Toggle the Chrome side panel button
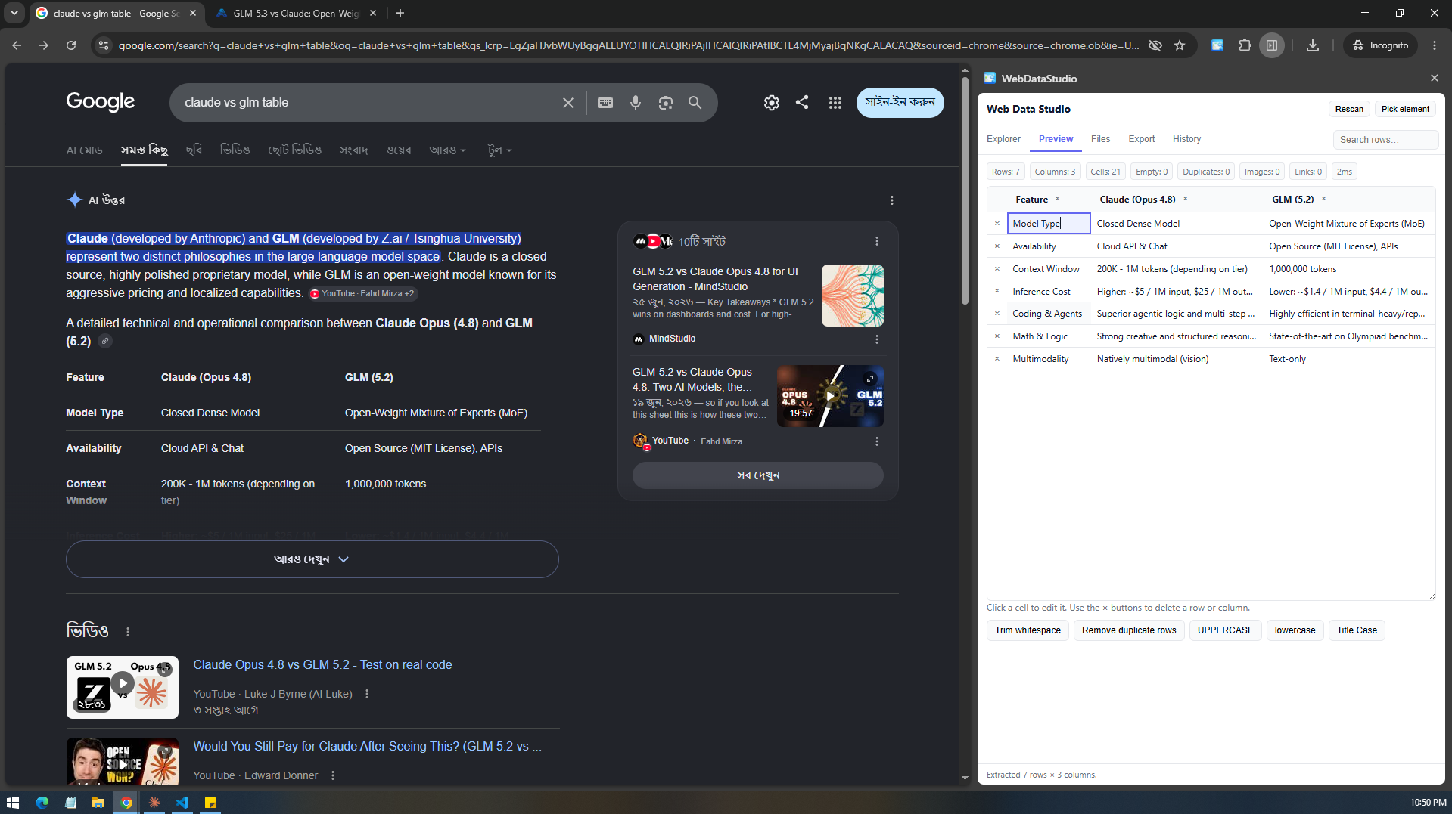 click(x=1272, y=45)
